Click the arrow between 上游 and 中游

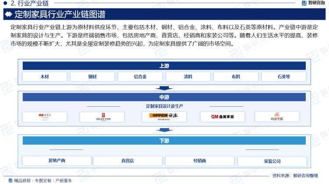tap(164, 87)
